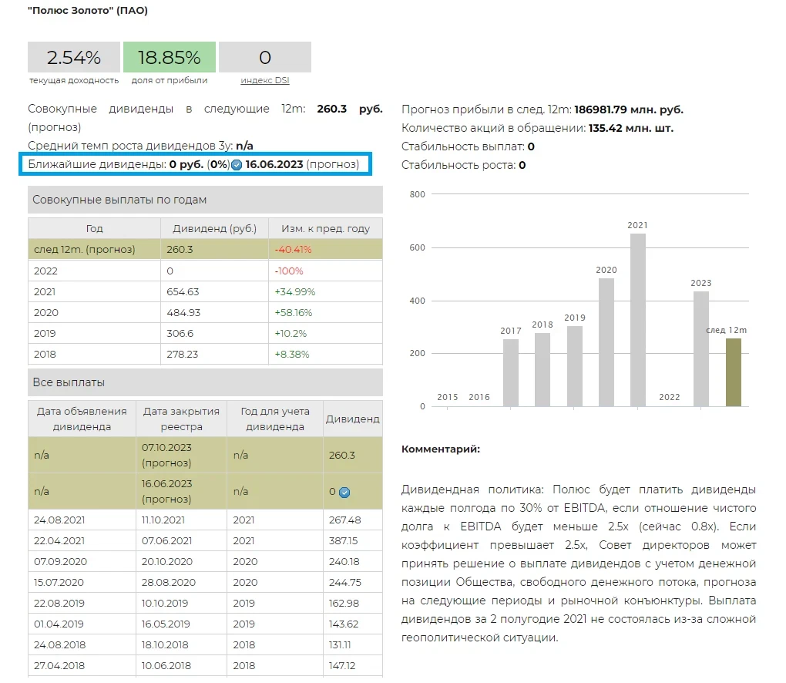Click the 2.54% current yield box
This screenshot has height=683, width=786.
coord(74,58)
